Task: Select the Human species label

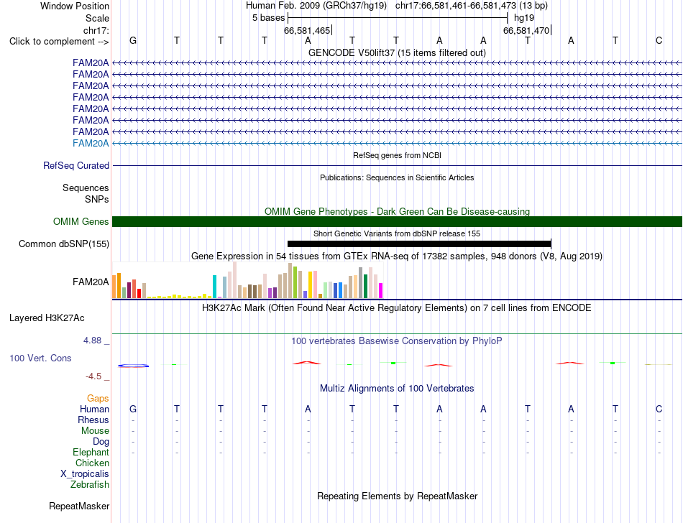Action: [x=94, y=409]
